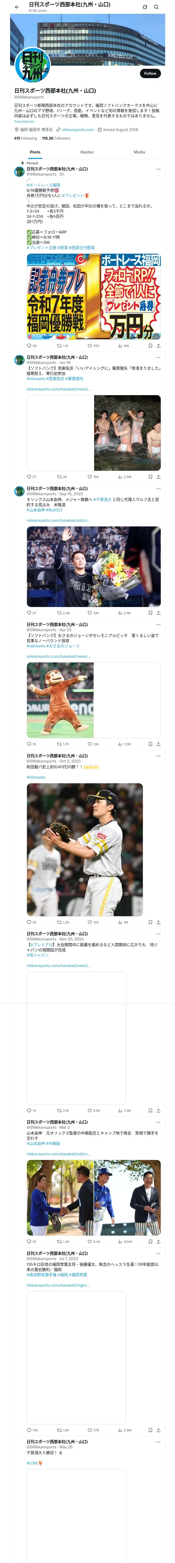
Task: Follow the 日刊スポーツ西部本社 account
Action: tap(150, 73)
